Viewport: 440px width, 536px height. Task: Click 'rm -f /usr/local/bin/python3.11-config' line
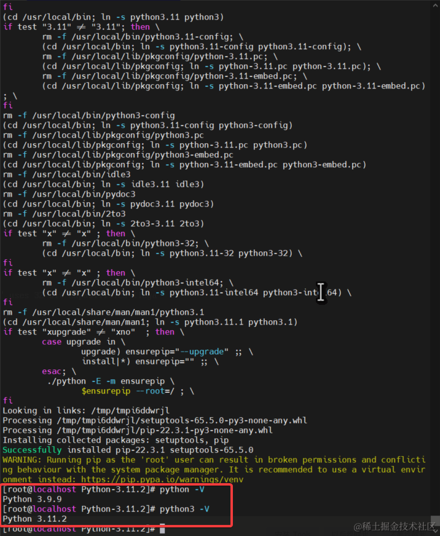(x=143, y=37)
